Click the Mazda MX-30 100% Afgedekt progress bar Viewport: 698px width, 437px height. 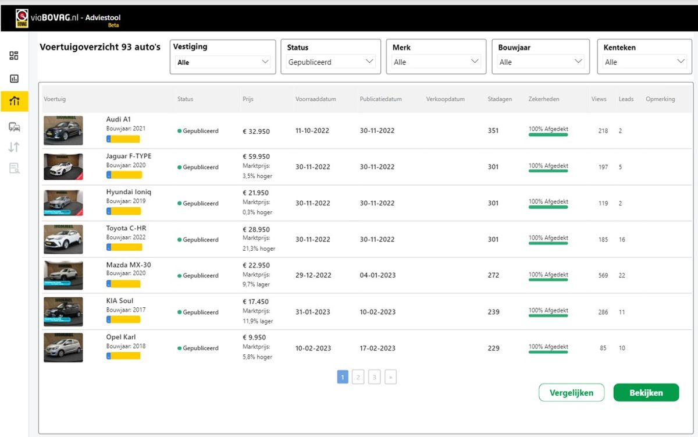point(548,279)
